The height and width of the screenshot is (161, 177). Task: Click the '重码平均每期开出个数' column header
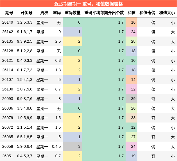click(104, 13)
